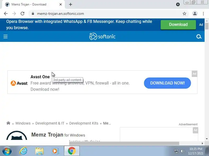
Task: Close the Memz Trojan - Download tab
Action: coord(61,4)
